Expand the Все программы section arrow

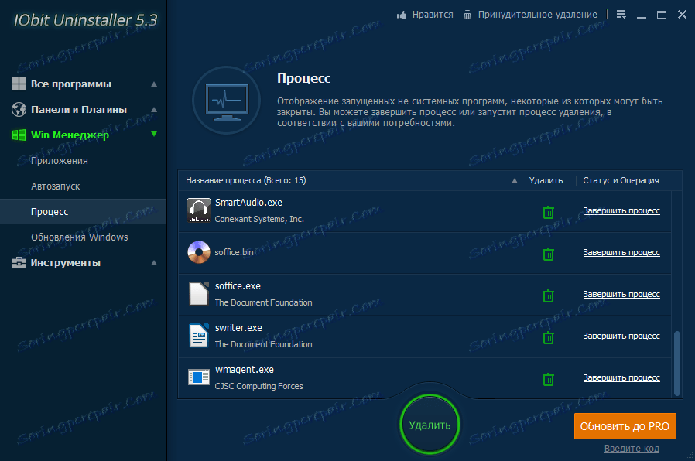[x=154, y=84]
